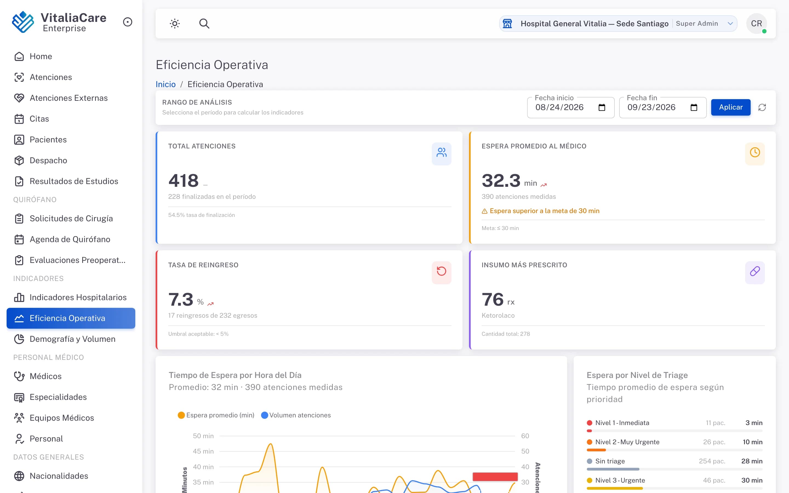The height and width of the screenshot is (493, 789).
Task: Select Atenciones Externas menu item
Action: coord(71,98)
